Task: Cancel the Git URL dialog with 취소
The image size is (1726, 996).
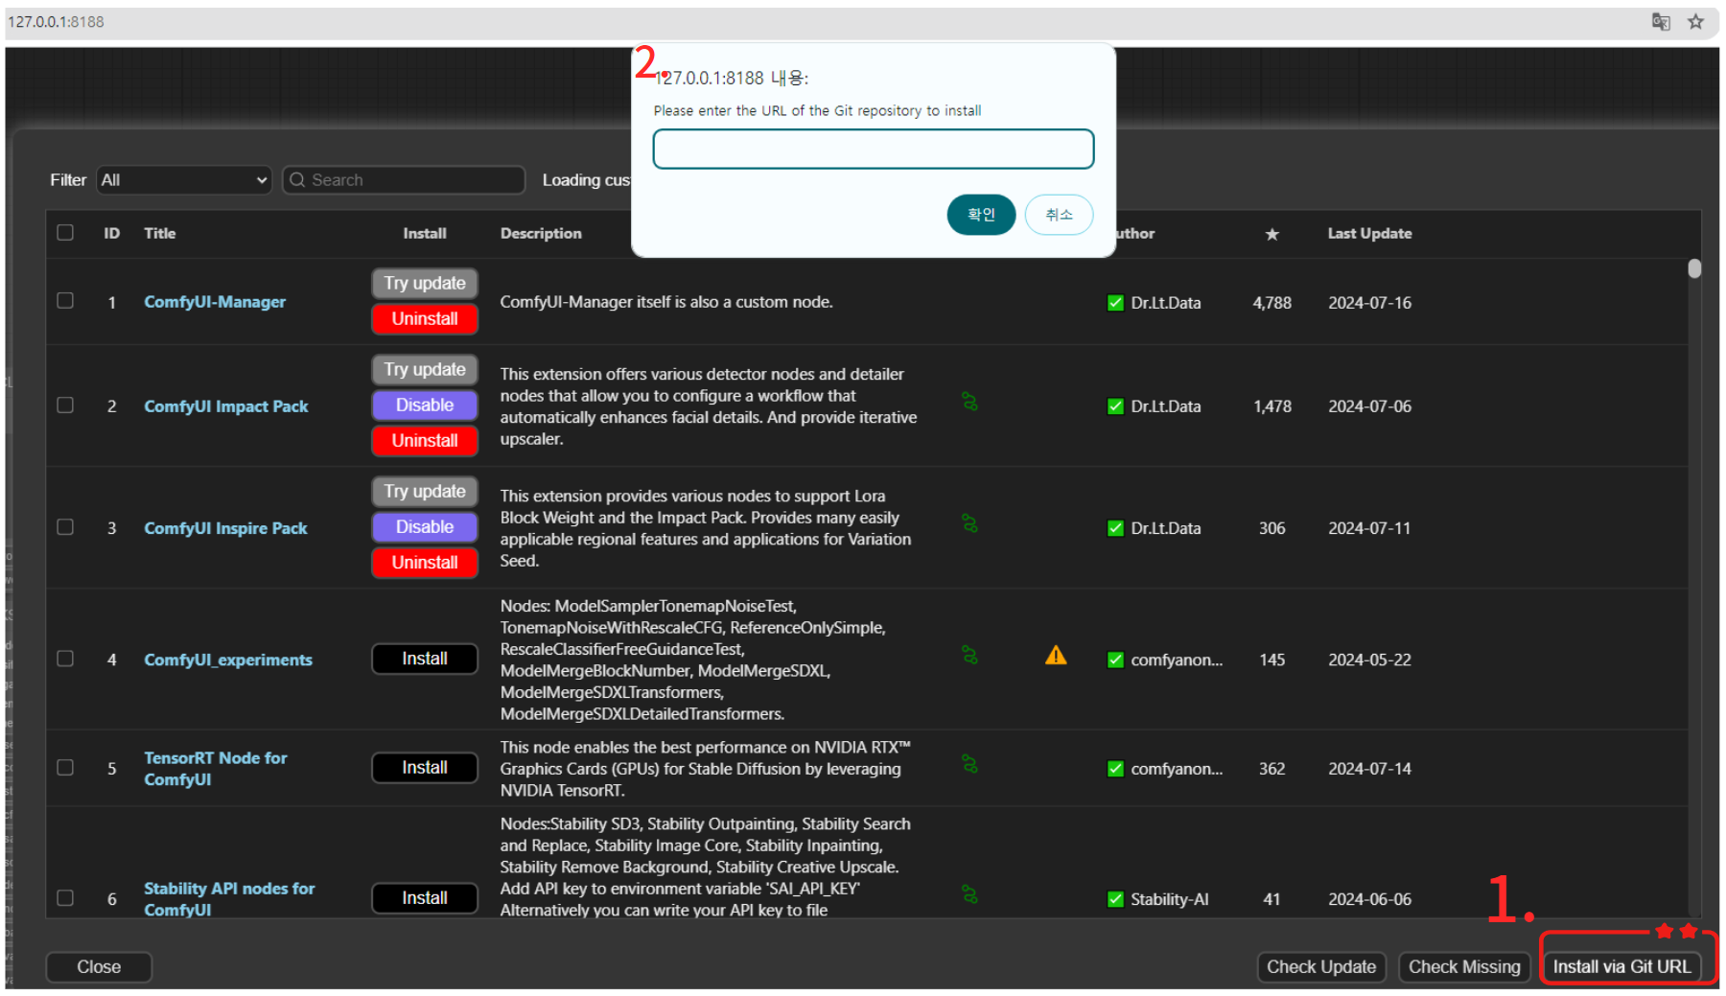Action: (x=1059, y=214)
